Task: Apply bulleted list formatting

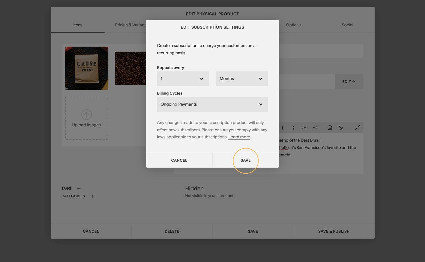Action: (x=293, y=127)
